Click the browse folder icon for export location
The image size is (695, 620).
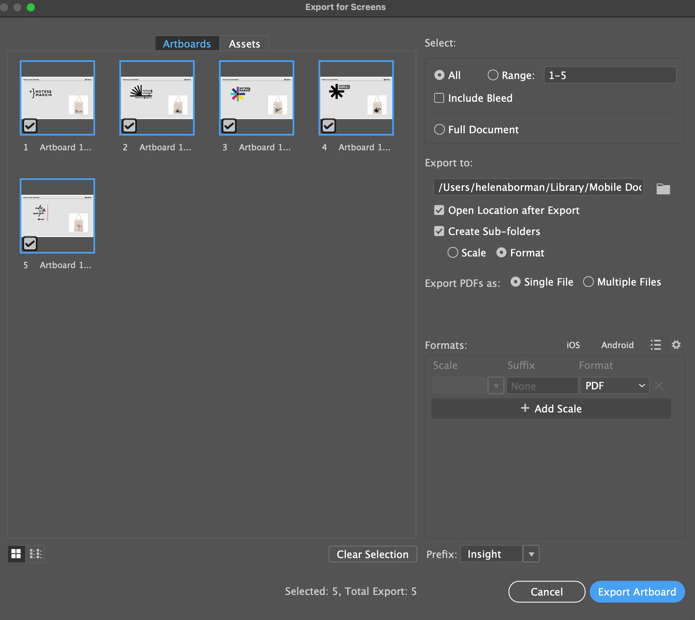coord(663,188)
